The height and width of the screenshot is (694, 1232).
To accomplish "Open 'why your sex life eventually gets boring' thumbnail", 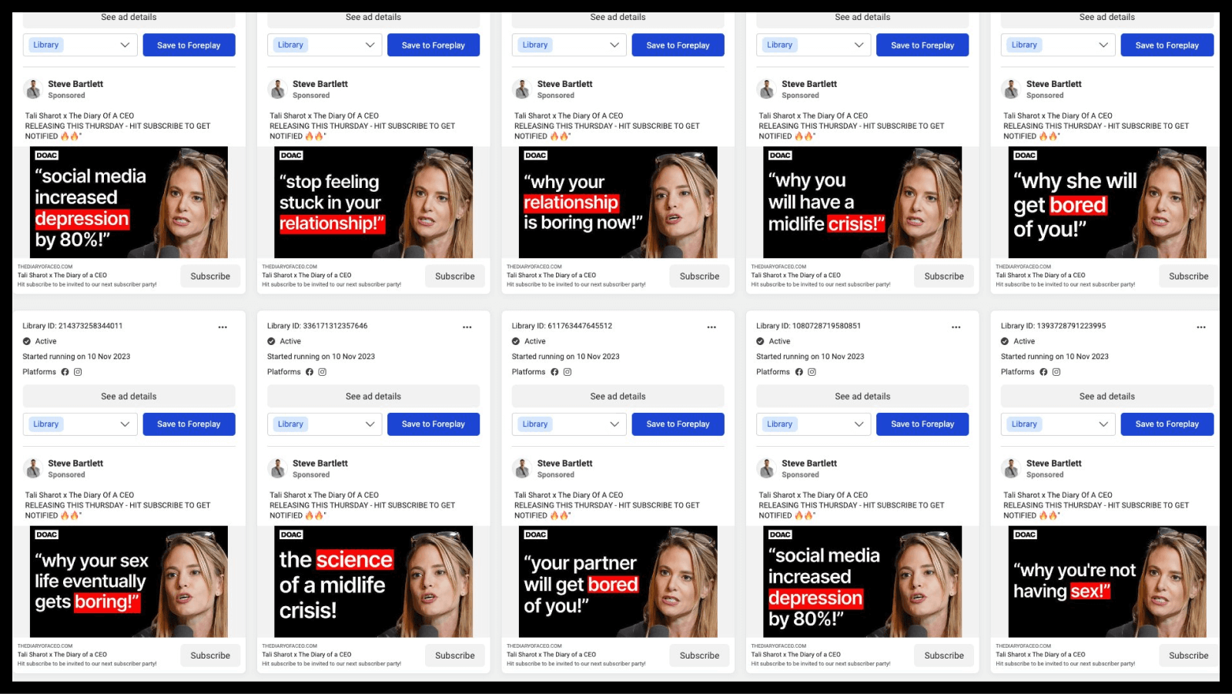I will (x=129, y=582).
